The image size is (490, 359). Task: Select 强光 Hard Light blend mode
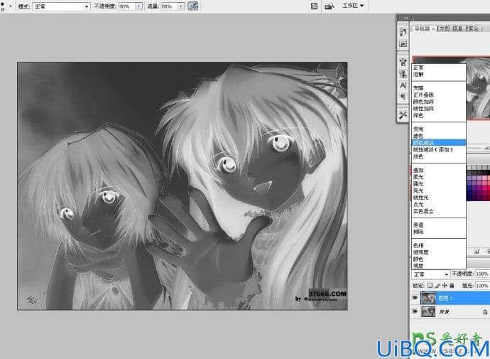pyautogui.click(x=439, y=184)
